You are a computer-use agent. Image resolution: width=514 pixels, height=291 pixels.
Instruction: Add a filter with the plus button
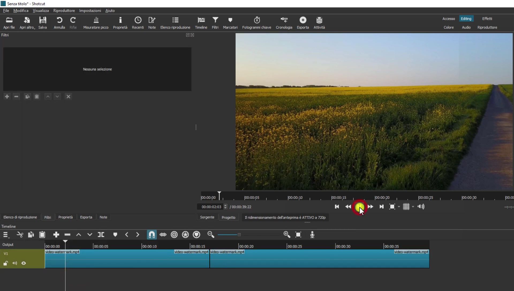point(7,97)
